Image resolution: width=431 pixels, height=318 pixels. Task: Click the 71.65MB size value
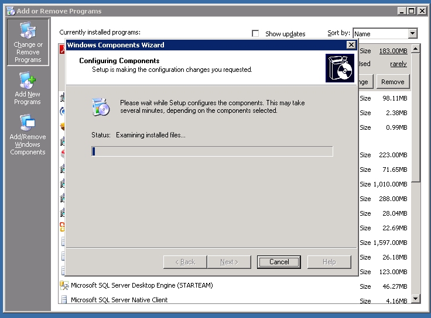(x=395, y=170)
